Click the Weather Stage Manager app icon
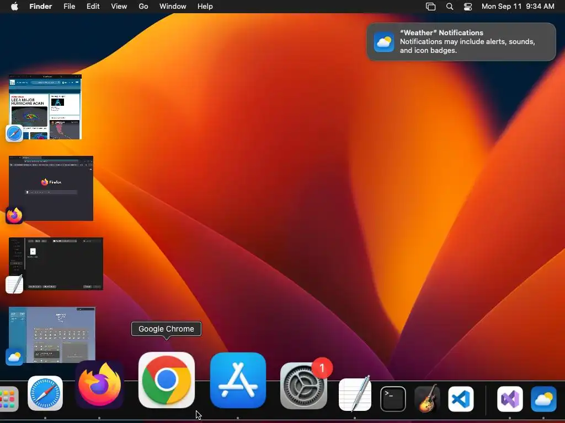 point(14,356)
